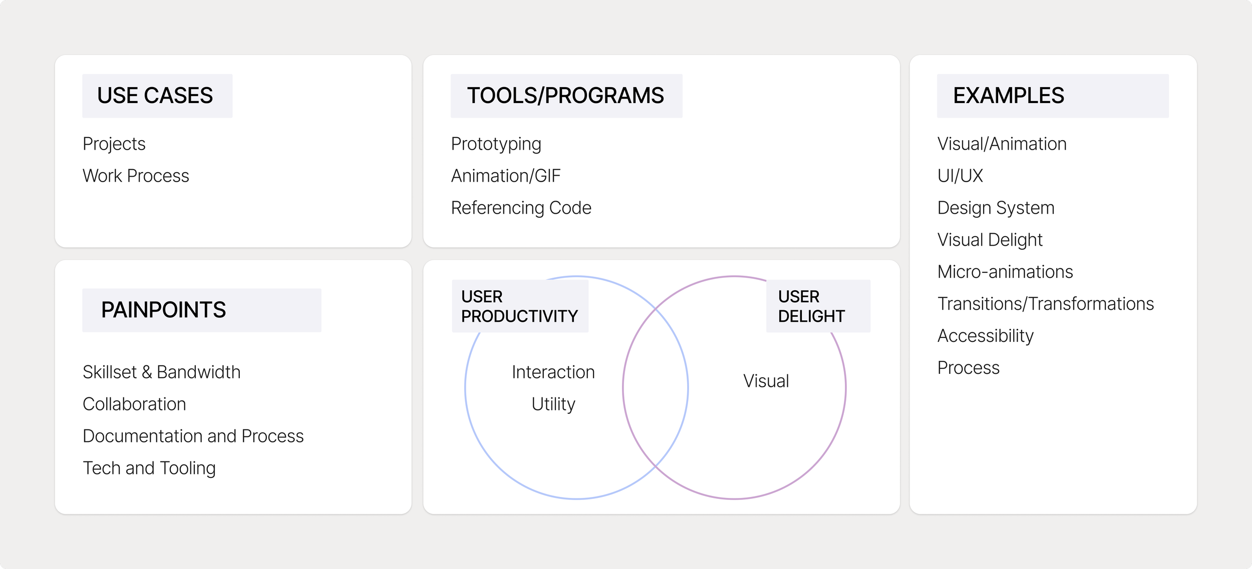1252x569 pixels.
Task: Select the Animation/GIF item
Action: [x=507, y=176]
